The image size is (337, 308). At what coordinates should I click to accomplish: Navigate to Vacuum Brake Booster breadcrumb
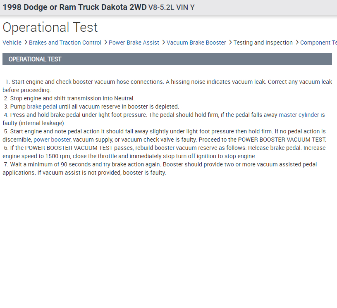pos(196,43)
